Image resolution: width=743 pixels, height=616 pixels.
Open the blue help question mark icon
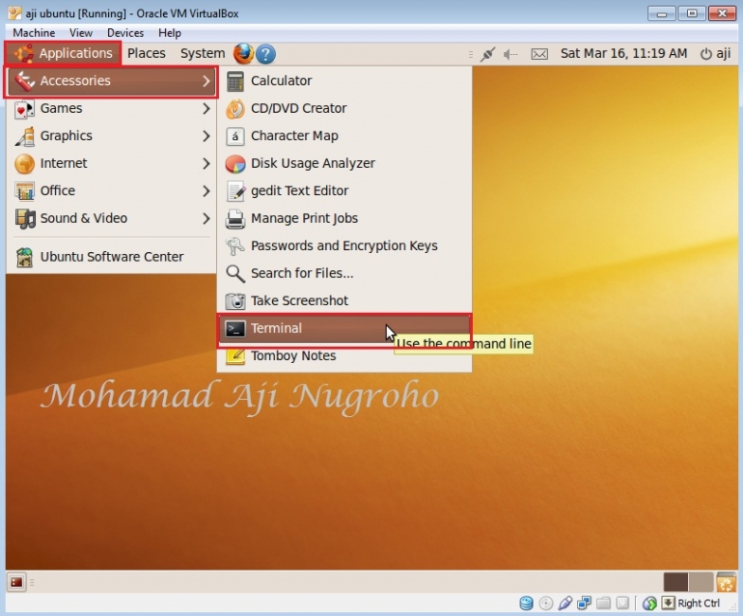[x=265, y=54]
